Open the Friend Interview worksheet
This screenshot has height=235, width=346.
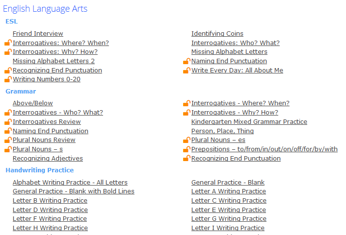point(38,33)
